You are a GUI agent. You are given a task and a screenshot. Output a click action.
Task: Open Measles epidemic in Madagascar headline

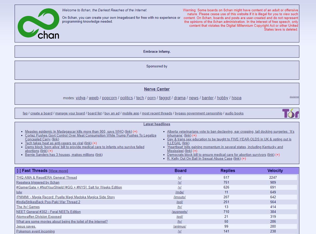coord(74,132)
